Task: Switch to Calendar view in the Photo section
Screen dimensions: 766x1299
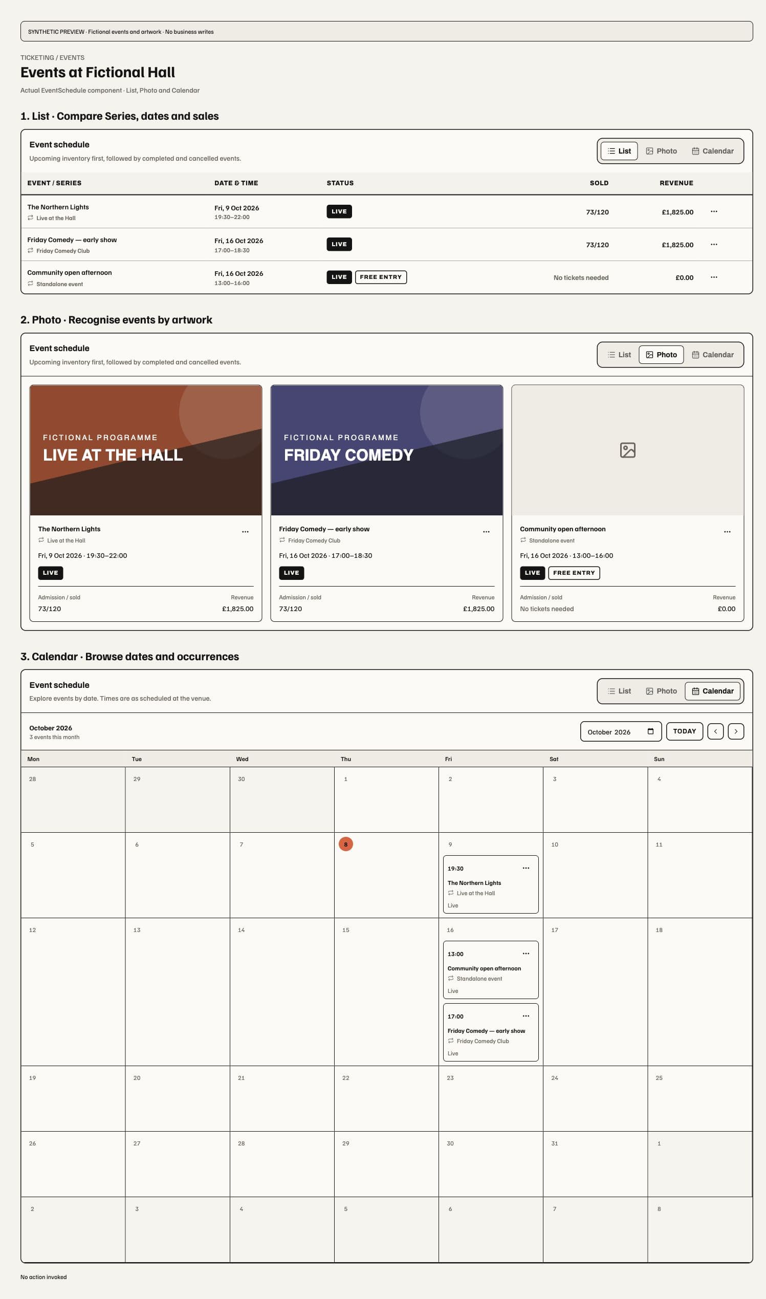Action: pos(712,355)
